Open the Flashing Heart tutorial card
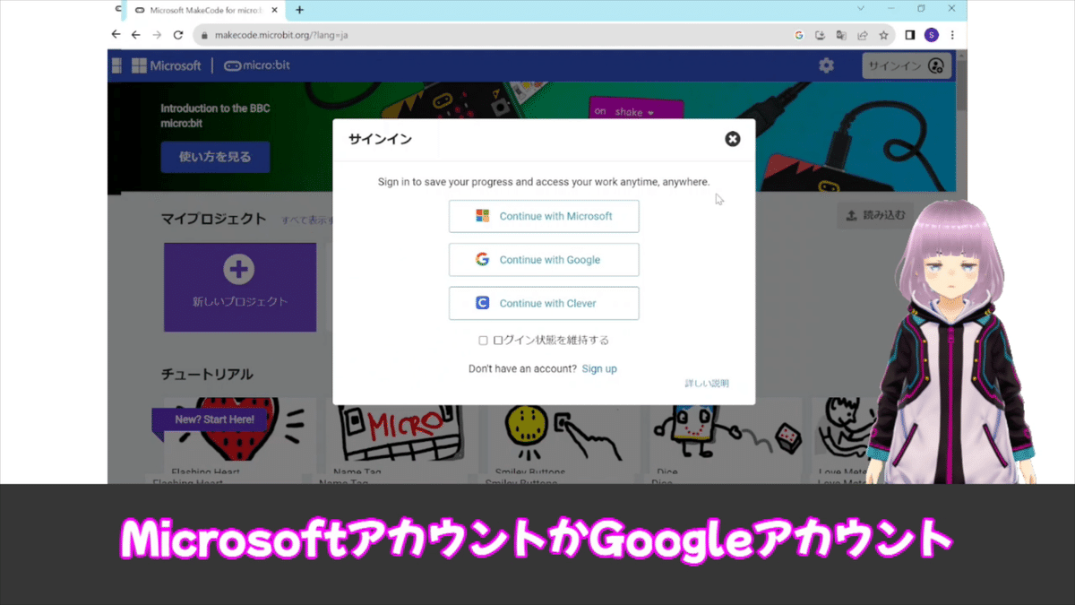Image resolution: width=1075 pixels, height=605 pixels. [240, 436]
